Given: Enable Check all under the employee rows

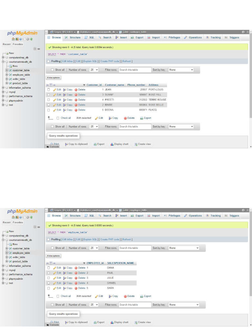Looking at the screenshot, I should tap(58, 296).
